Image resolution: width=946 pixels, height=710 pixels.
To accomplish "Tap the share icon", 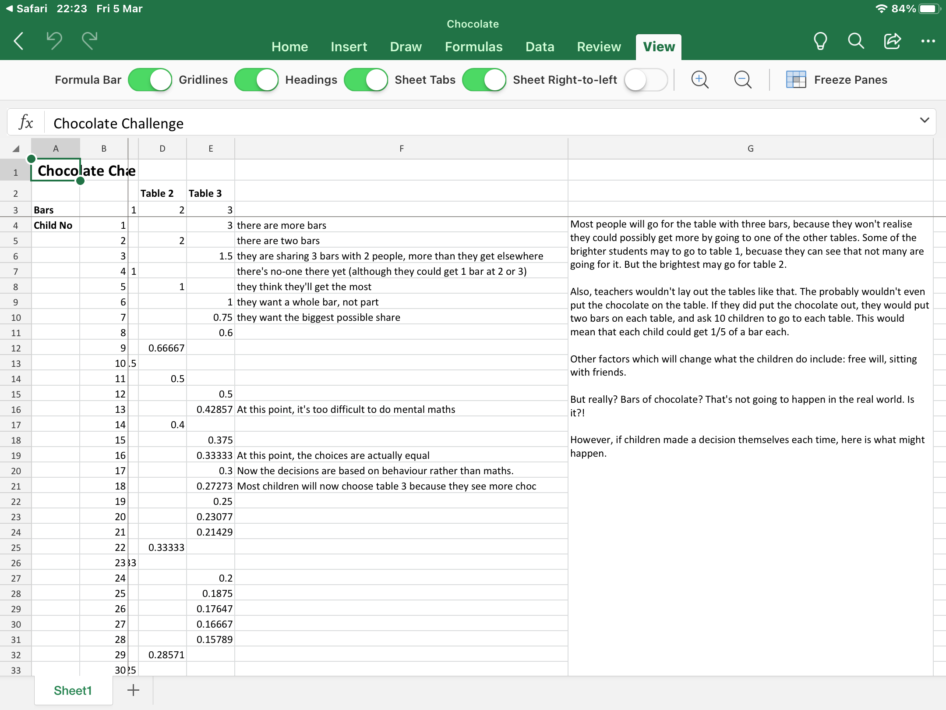I will point(892,41).
